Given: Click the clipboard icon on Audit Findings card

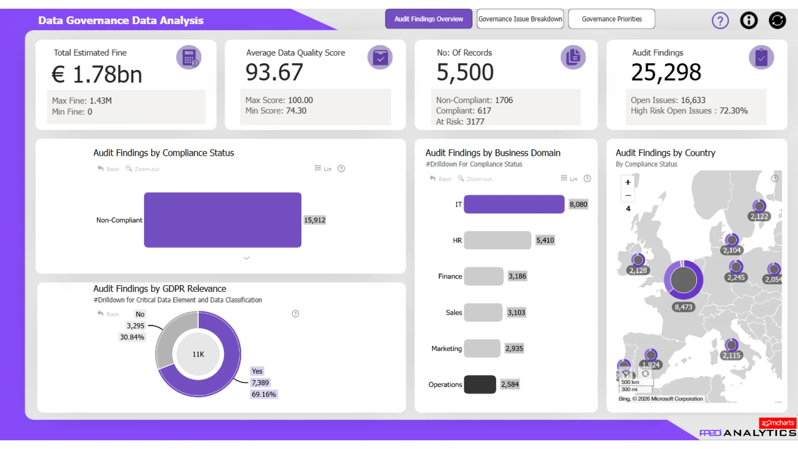Looking at the screenshot, I should [x=761, y=57].
